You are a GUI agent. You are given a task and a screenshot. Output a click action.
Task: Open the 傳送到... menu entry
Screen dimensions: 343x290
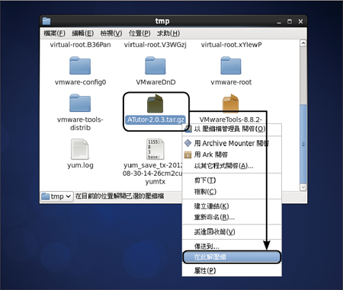pos(232,246)
